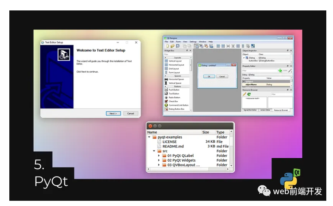Collapse the src folder tree arrow
Image resolution: width=333 pixels, height=206 pixels.
pyautogui.click(x=154, y=151)
